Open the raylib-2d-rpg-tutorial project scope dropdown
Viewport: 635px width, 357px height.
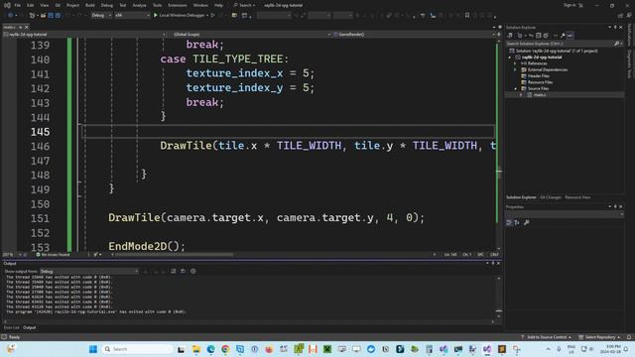pyautogui.click(x=84, y=35)
